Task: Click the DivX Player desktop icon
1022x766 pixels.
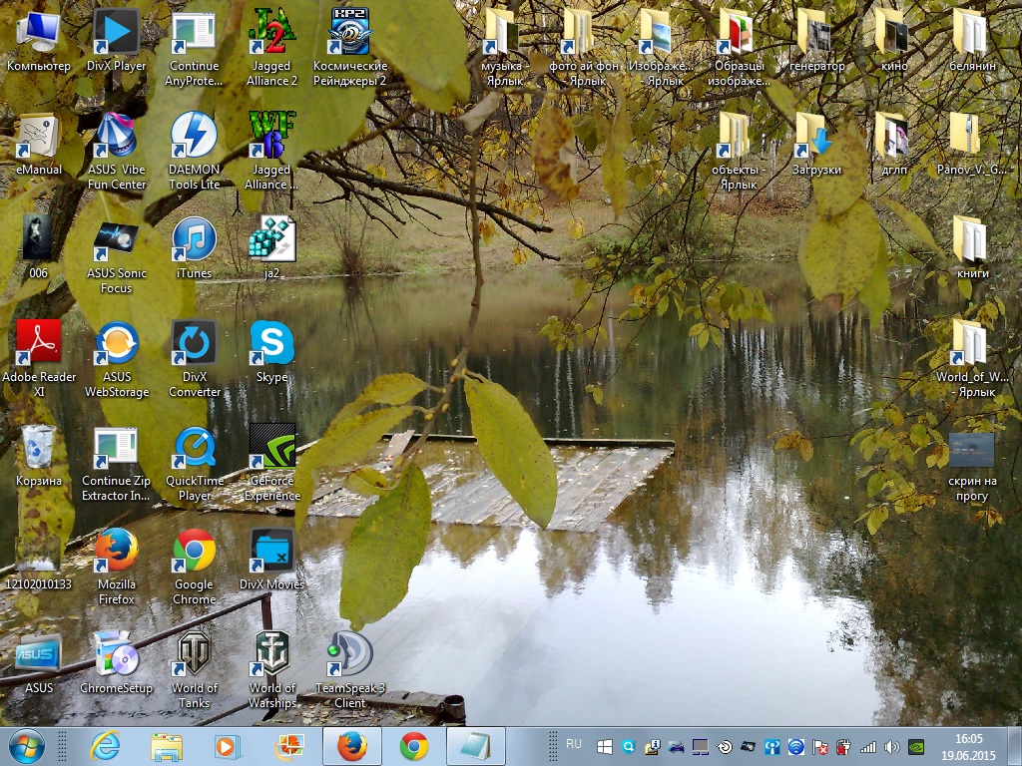Action: point(116,33)
